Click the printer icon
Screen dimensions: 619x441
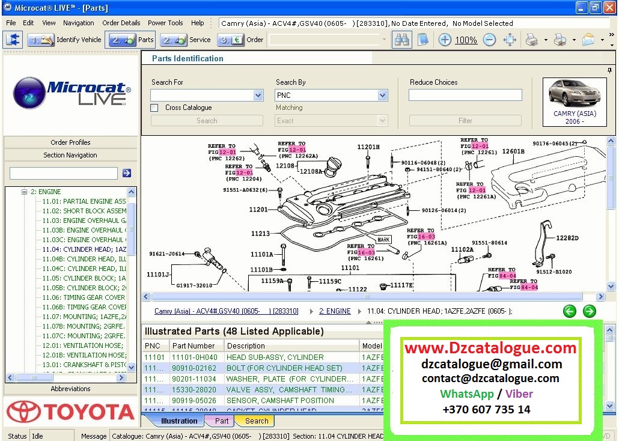(x=532, y=40)
